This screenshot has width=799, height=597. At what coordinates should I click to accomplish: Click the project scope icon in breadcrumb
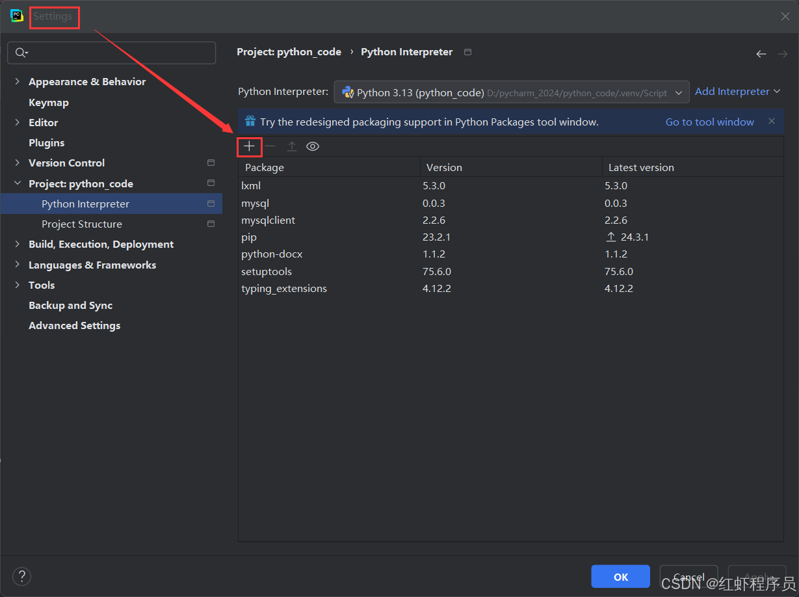[467, 52]
